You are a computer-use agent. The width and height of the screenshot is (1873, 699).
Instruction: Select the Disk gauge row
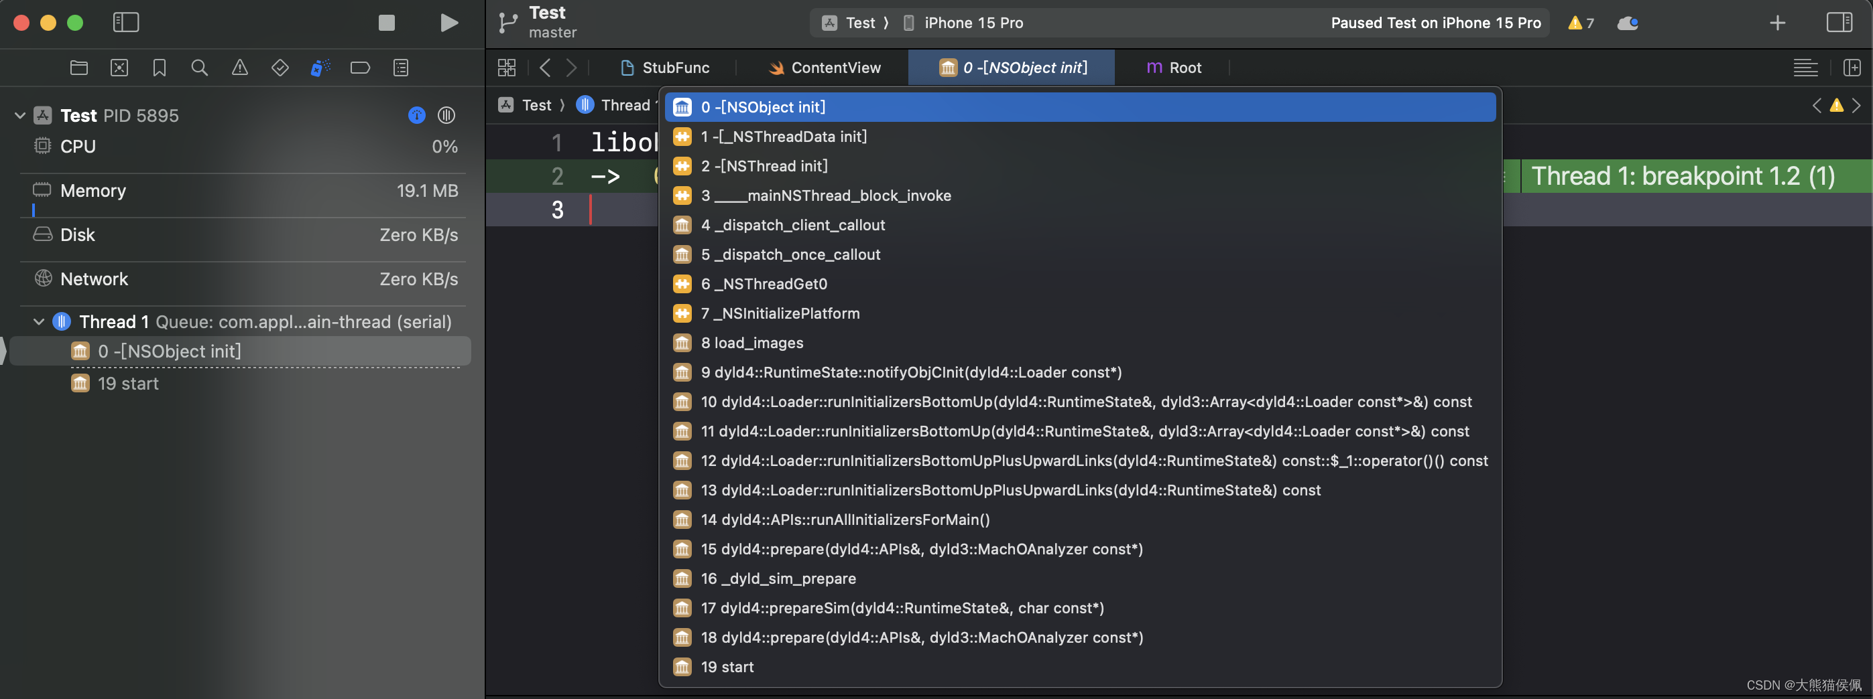coord(246,235)
